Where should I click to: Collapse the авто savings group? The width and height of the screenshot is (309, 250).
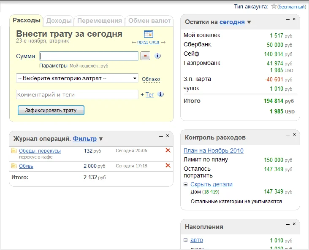[x=186, y=240]
